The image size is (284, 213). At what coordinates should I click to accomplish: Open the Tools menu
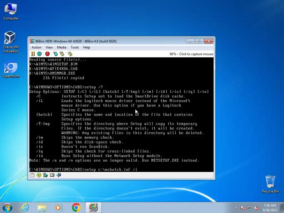[x=75, y=47]
